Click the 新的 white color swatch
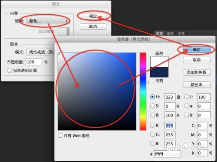The height and width of the screenshot is (162, 217). click(159, 62)
